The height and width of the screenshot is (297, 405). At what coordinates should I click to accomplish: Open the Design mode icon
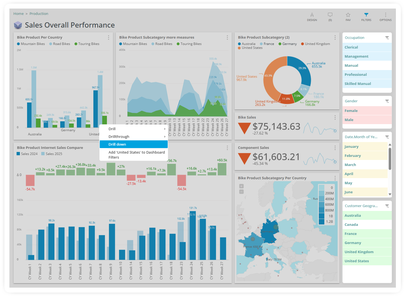(312, 15)
